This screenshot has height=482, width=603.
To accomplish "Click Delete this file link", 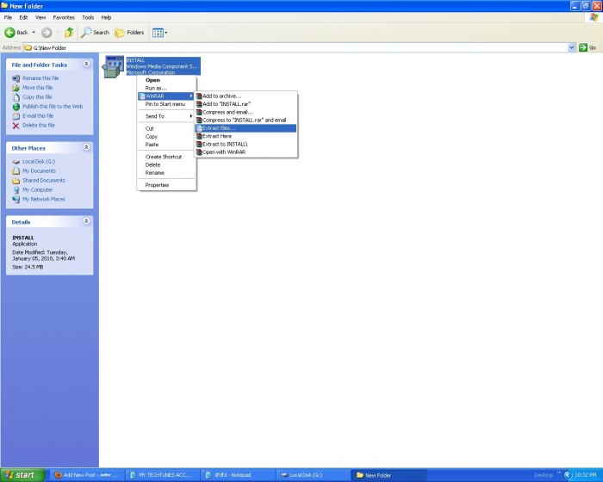I will click(x=39, y=126).
